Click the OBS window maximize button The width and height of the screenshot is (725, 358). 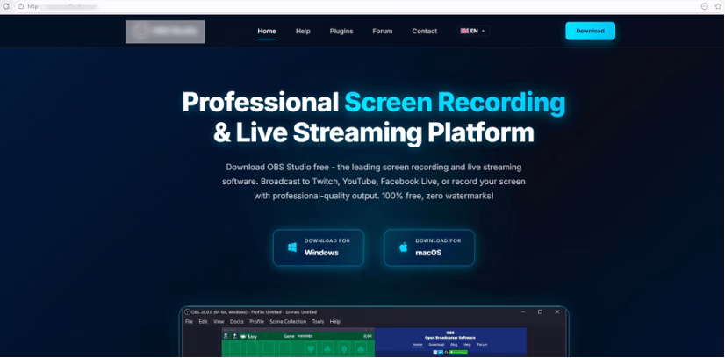coord(540,312)
